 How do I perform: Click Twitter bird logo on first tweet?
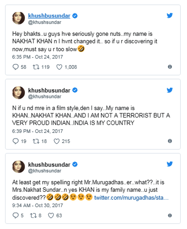tap(170, 16)
